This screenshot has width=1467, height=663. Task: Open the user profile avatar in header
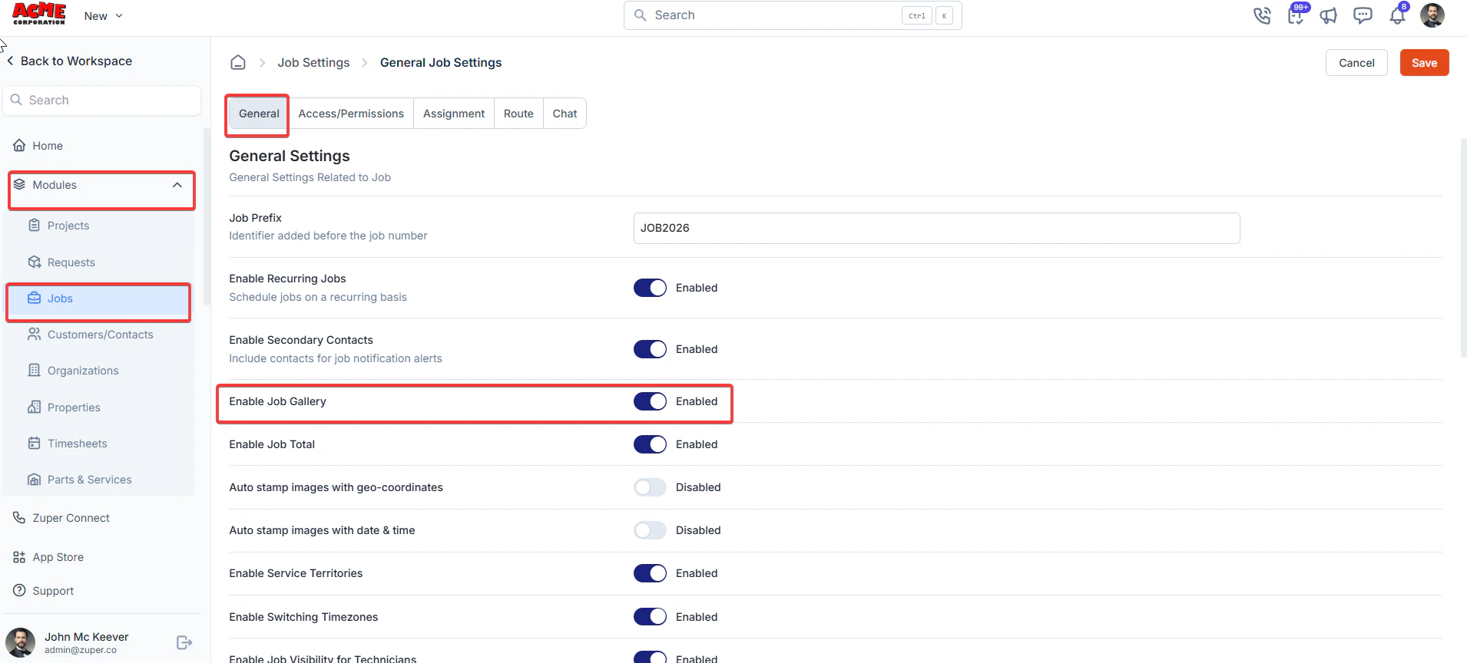[x=1432, y=15]
